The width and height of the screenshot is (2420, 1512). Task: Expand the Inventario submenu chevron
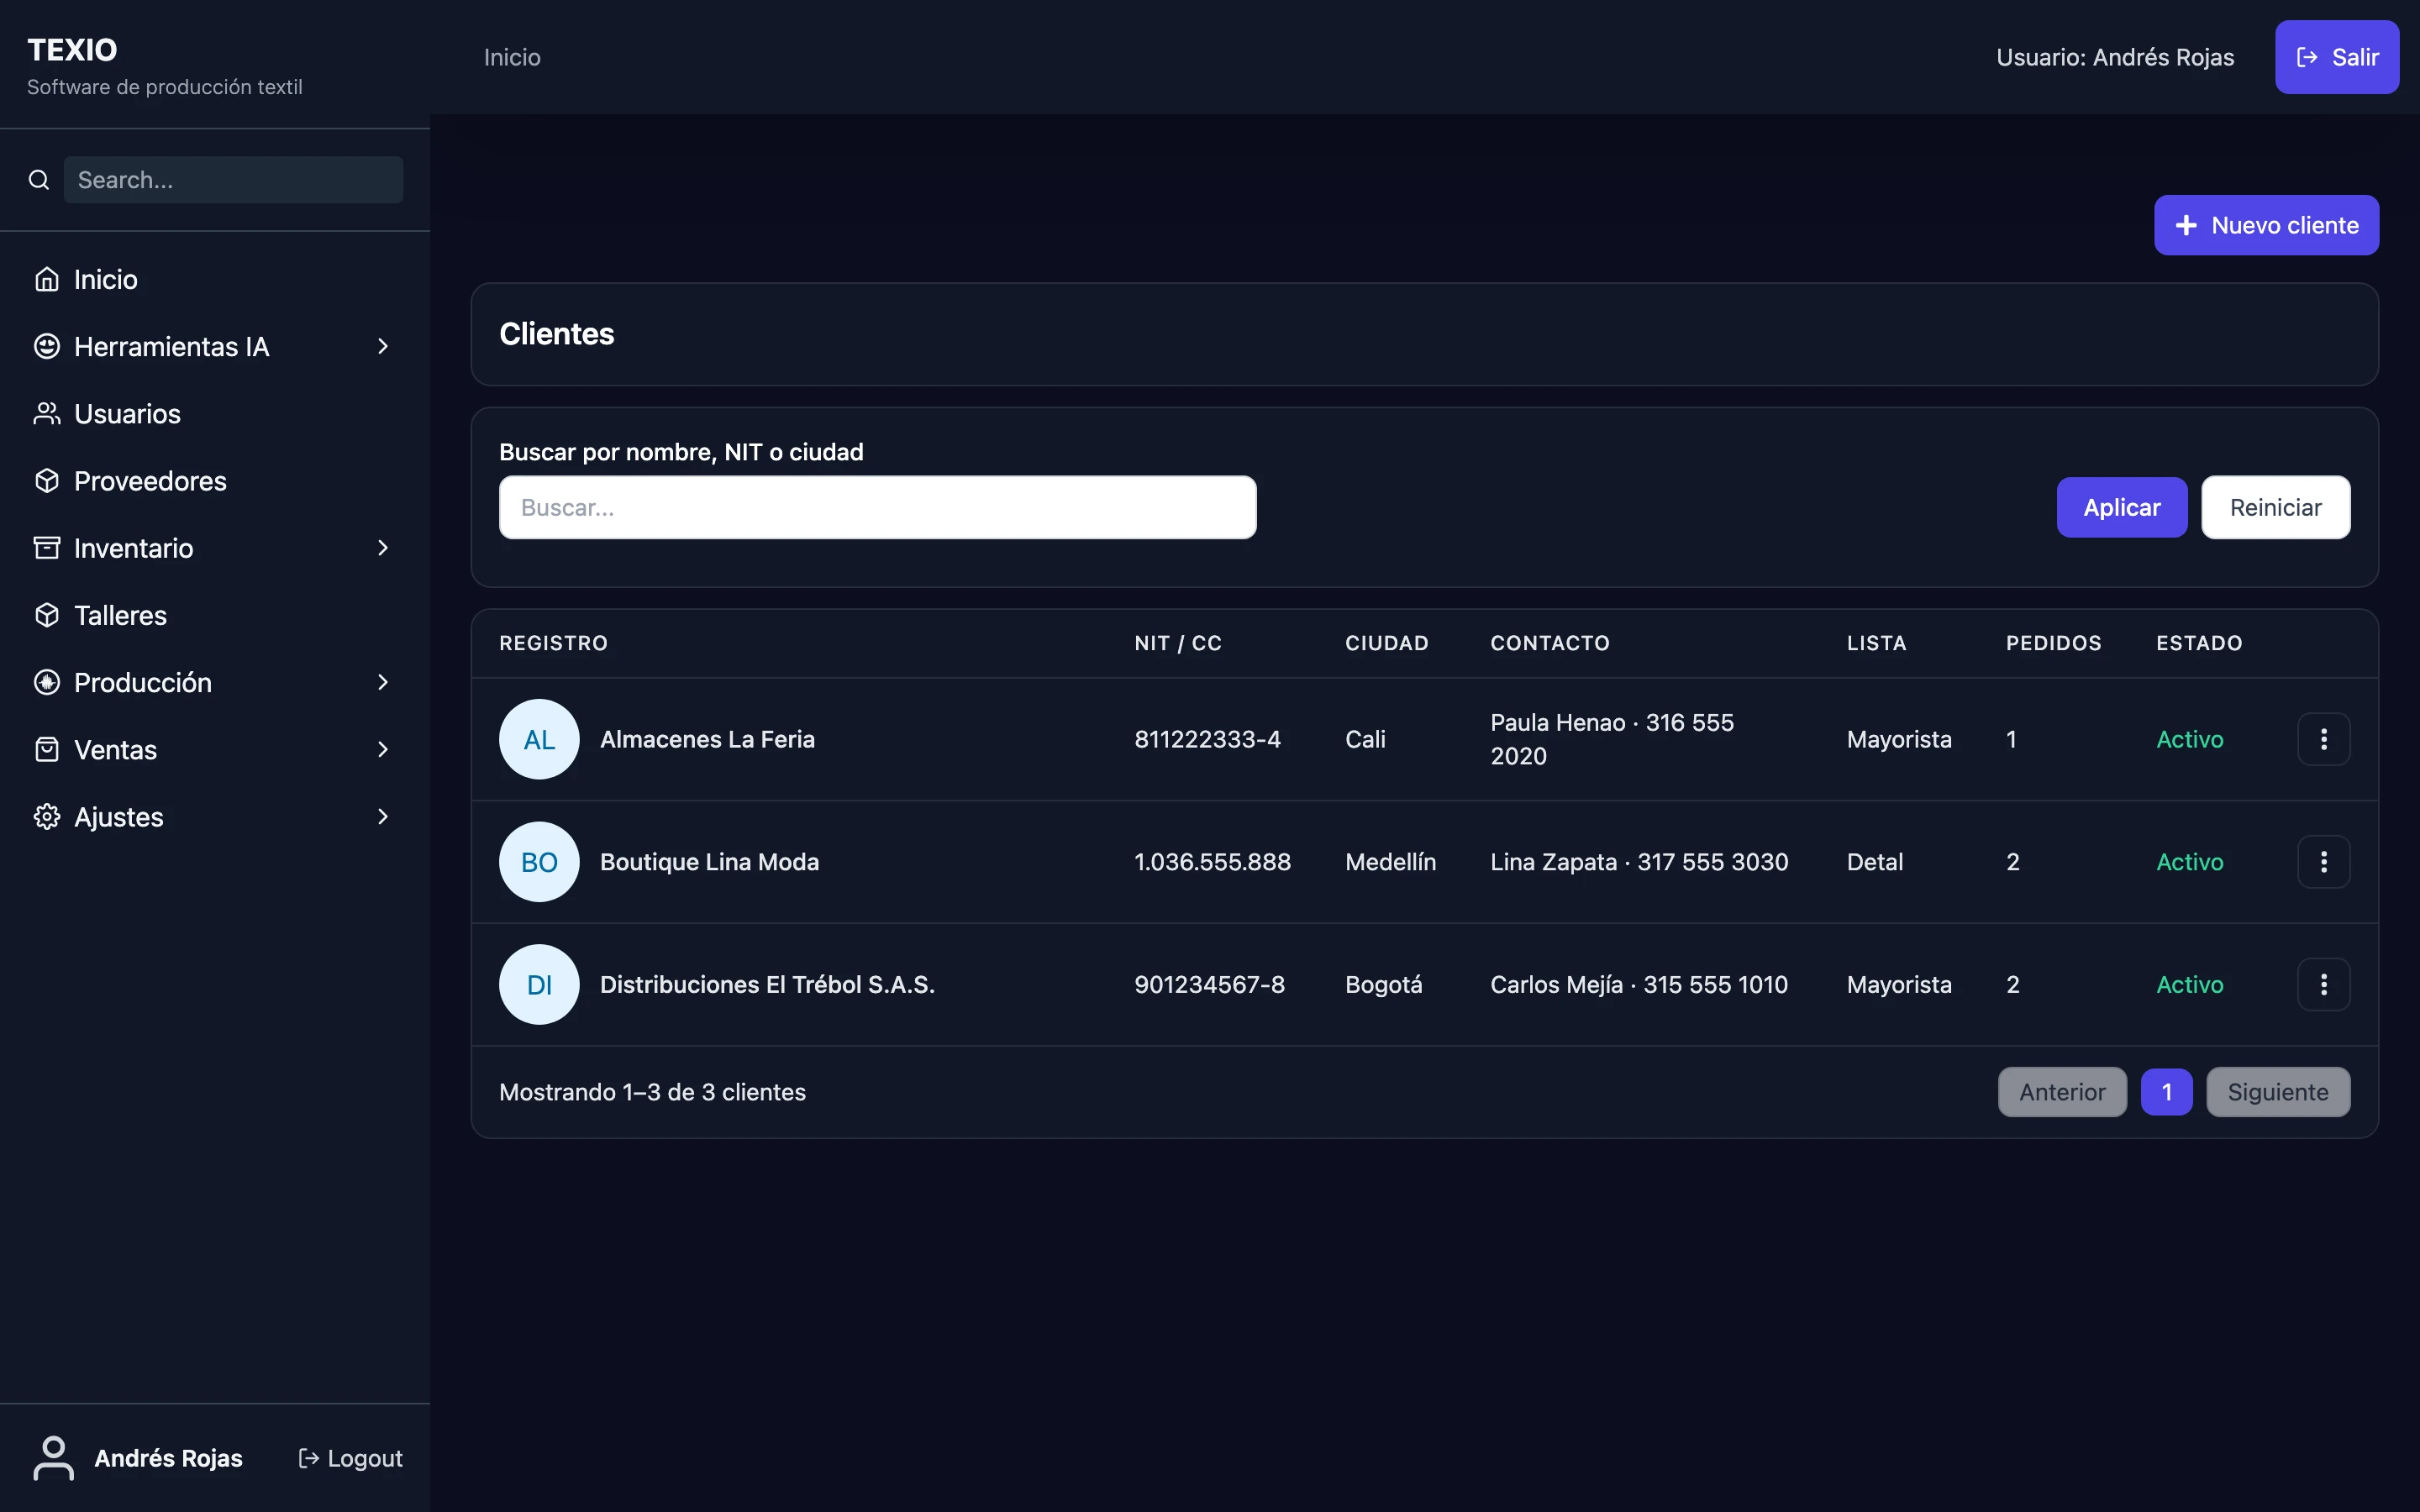point(383,548)
